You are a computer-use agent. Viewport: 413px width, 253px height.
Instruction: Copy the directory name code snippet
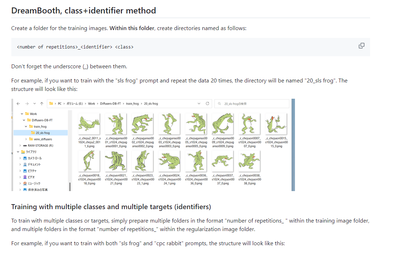361,46
